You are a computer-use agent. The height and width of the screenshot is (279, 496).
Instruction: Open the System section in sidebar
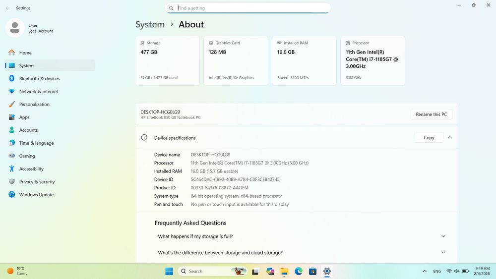[x=50, y=65]
